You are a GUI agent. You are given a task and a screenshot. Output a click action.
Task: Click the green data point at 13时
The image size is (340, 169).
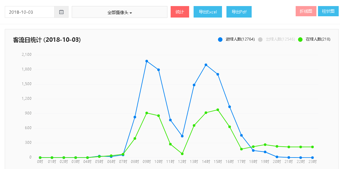pyautogui.click(x=194, y=125)
